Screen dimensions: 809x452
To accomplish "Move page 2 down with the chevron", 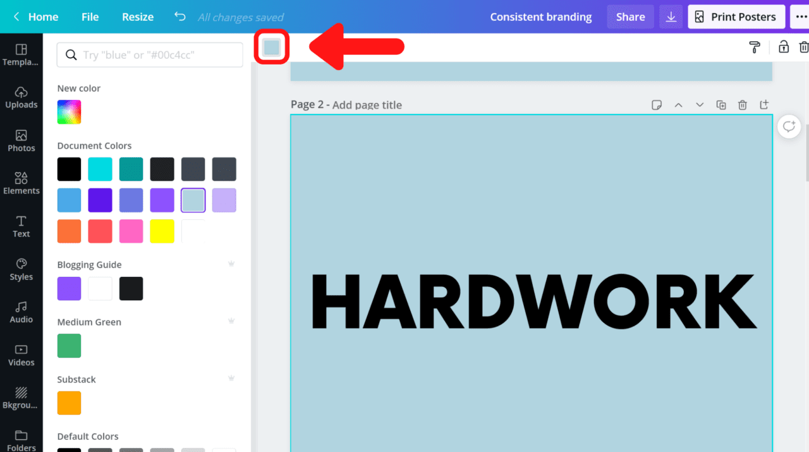I will (x=700, y=104).
